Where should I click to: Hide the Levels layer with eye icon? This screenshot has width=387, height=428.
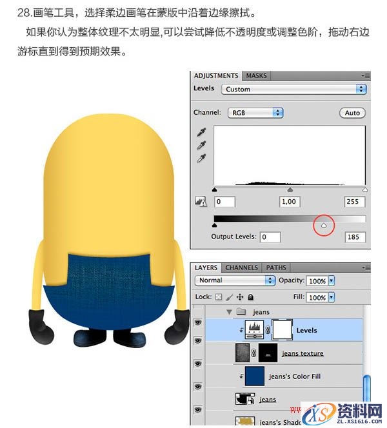click(198, 323)
